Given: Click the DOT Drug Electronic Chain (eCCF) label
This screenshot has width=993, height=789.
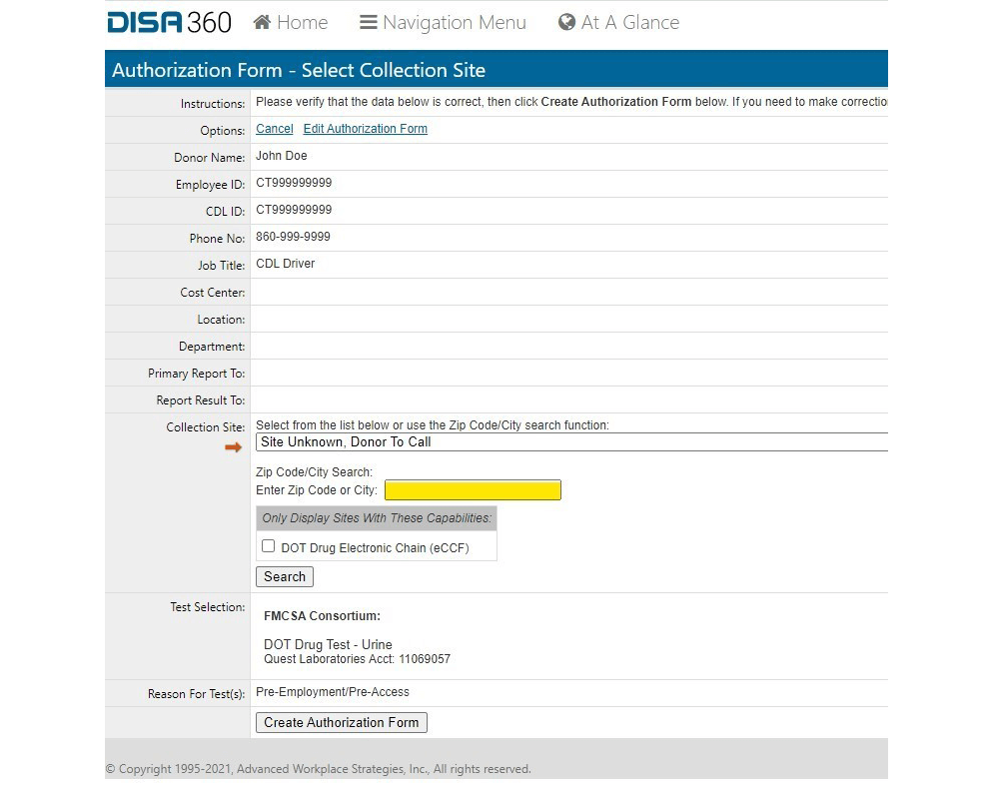Looking at the screenshot, I should pyautogui.click(x=375, y=548).
